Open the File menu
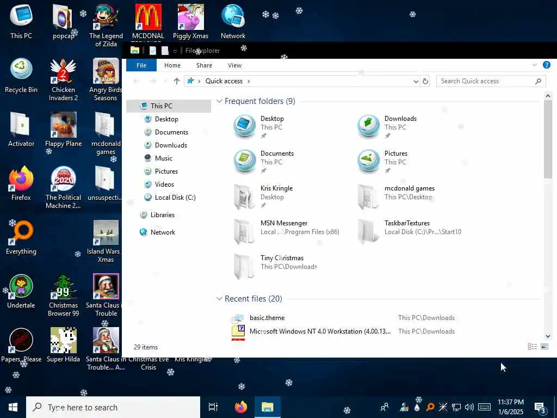This screenshot has width=557, height=418. [x=141, y=65]
